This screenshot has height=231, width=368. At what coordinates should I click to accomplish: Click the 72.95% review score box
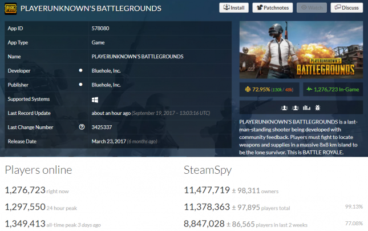269,89
